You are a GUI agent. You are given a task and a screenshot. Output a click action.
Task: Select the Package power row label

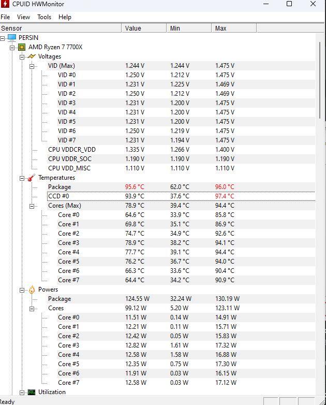[x=60, y=299]
